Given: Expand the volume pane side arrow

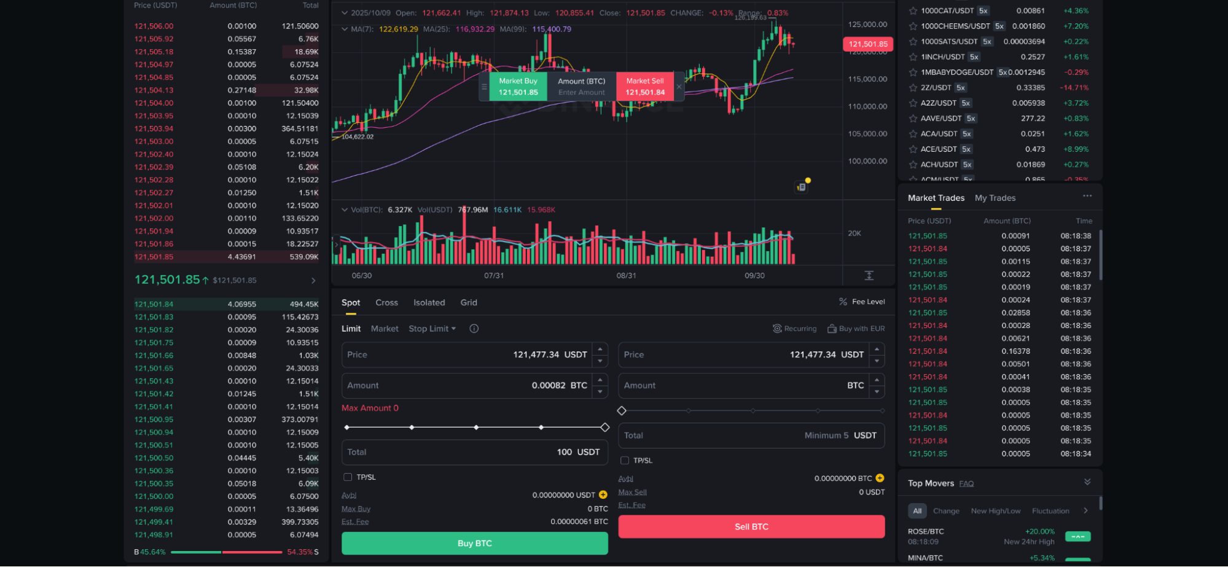Looking at the screenshot, I should 336,244.
